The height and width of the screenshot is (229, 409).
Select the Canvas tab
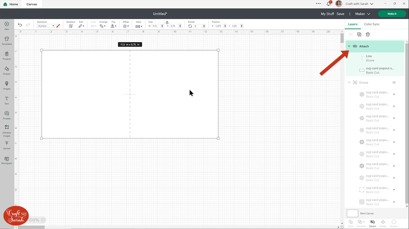[32, 4]
